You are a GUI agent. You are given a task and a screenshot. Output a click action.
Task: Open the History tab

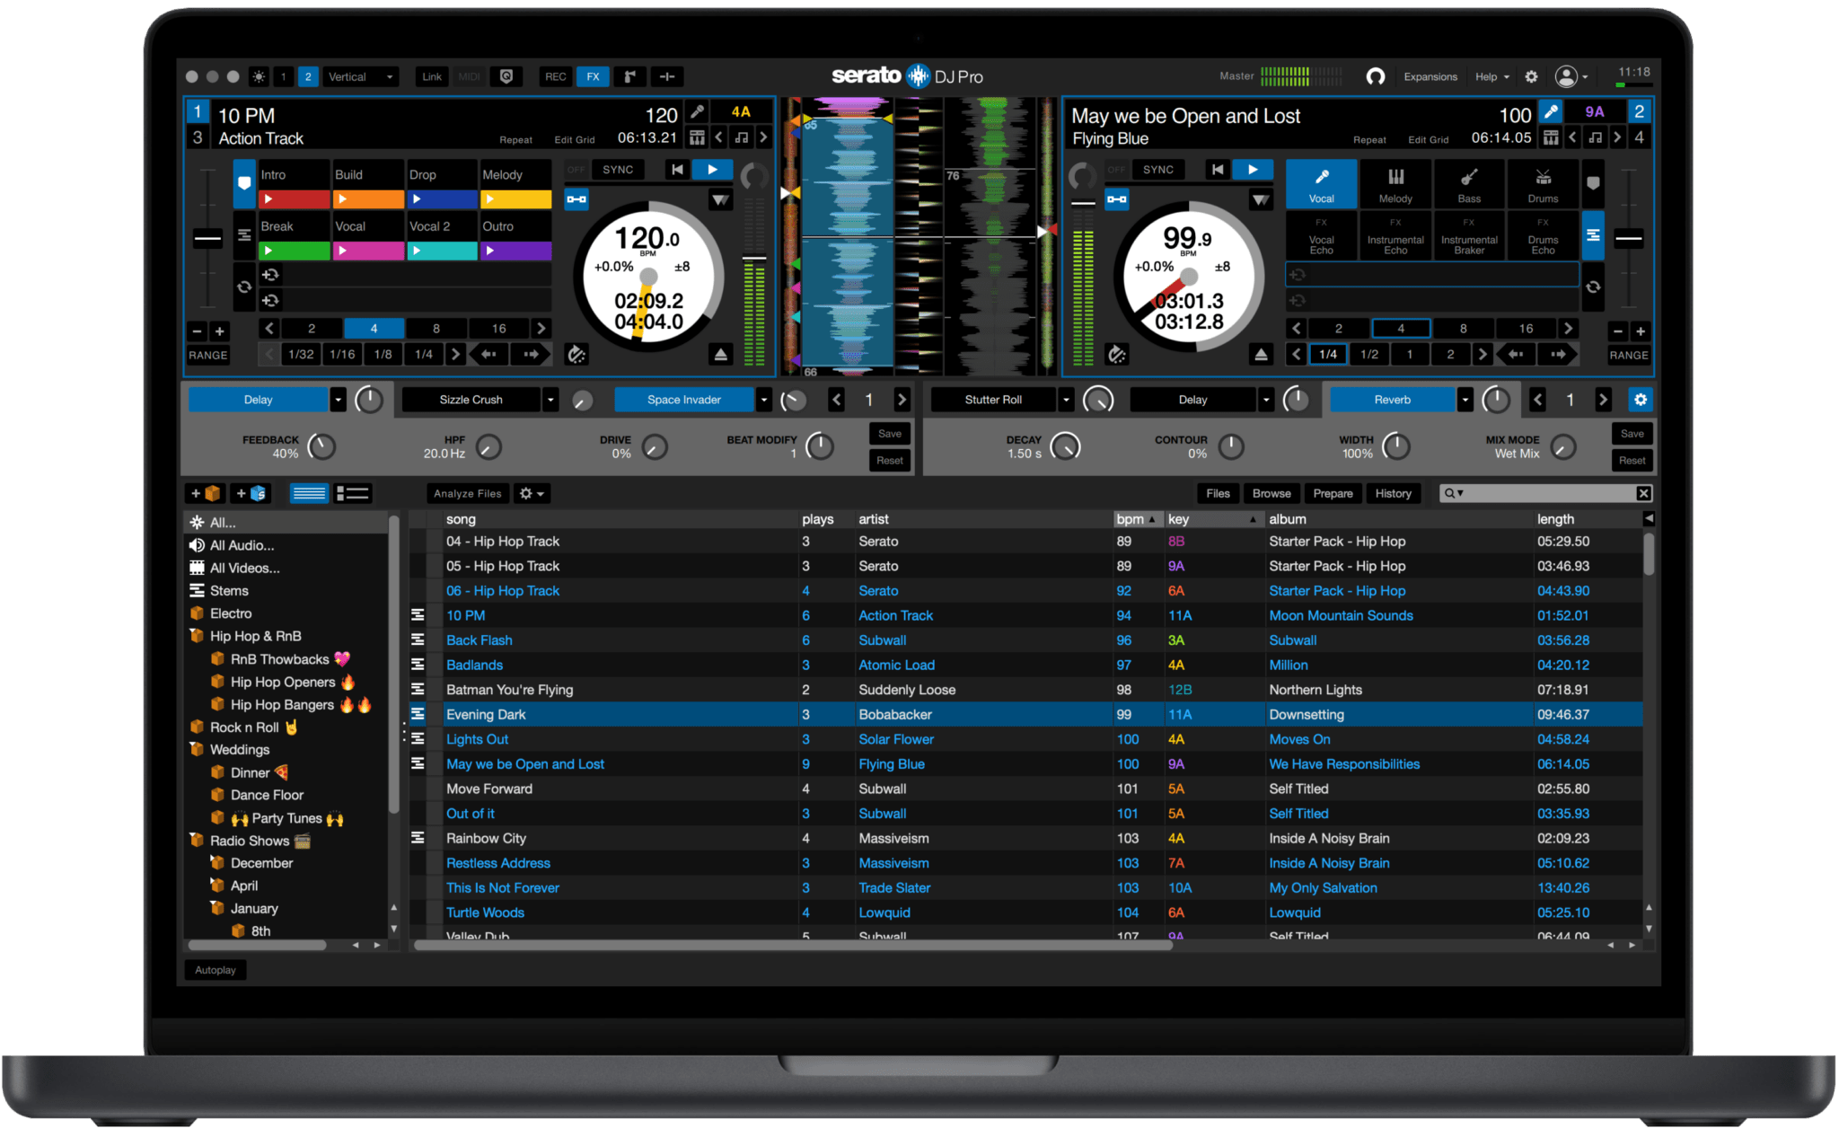click(1394, 493)
